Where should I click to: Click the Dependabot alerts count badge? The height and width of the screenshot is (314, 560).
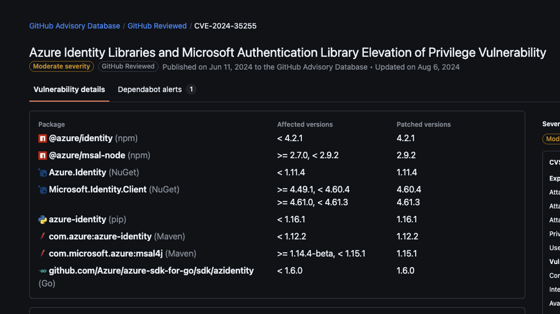(x=191, y=90)
